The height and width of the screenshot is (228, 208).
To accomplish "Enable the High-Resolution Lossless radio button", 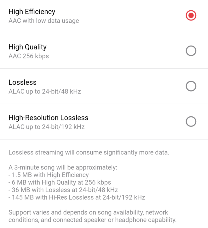I will (191, 121).
